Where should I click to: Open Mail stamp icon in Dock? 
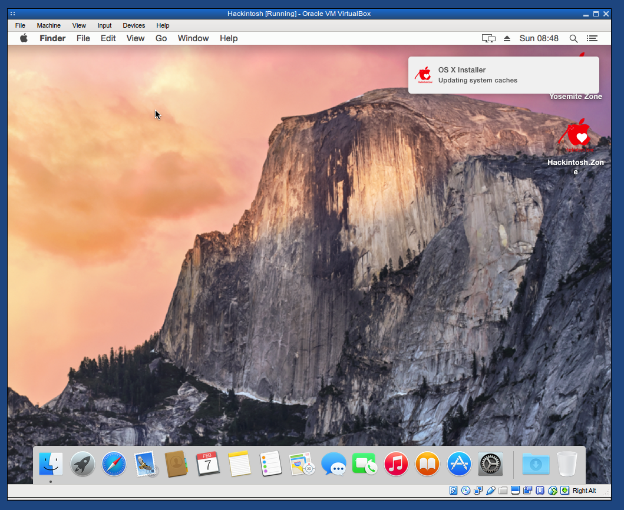coord(146,464)
